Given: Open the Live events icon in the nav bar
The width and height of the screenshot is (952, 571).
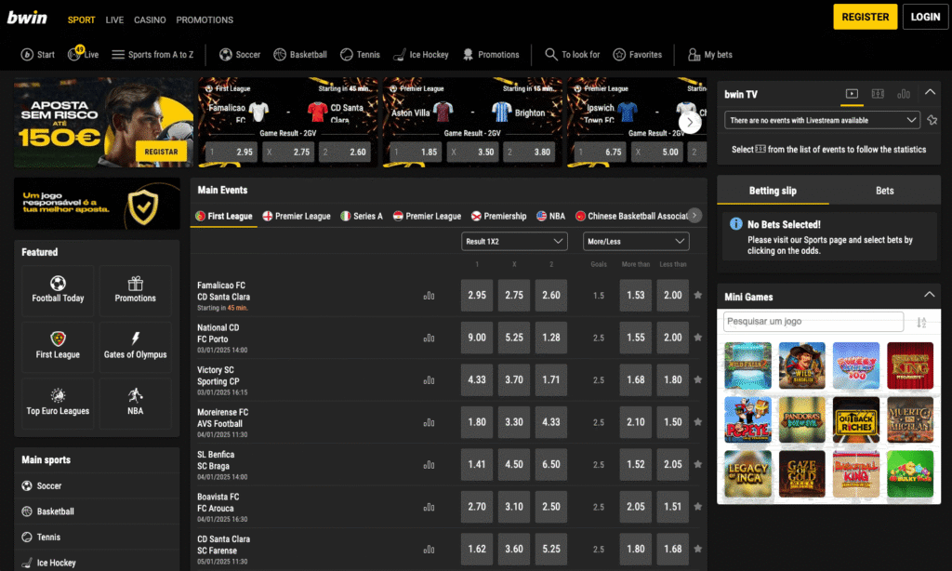Looking at the screenshot, I should tap(83, 54).
